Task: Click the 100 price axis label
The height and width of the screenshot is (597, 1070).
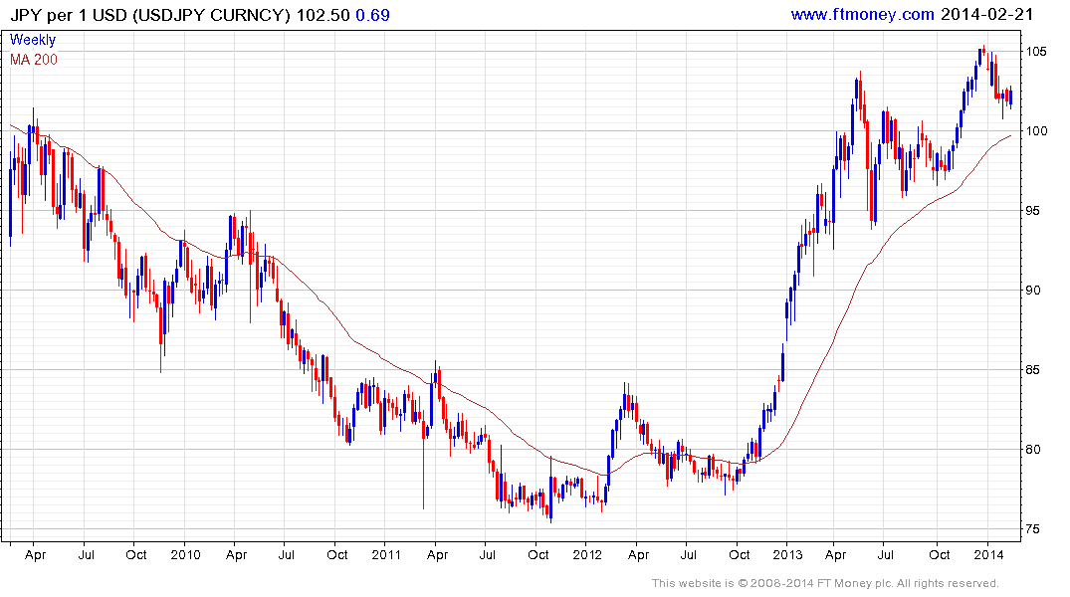Action: click(x=1039, y=131)
